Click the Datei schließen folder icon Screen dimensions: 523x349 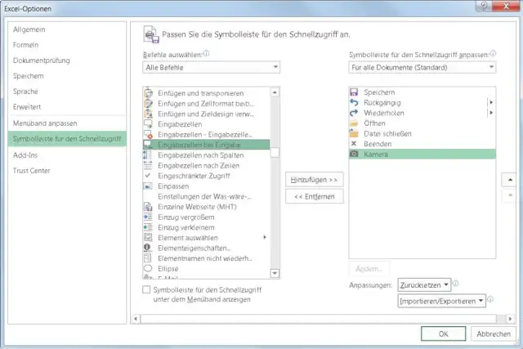(354, 134)
